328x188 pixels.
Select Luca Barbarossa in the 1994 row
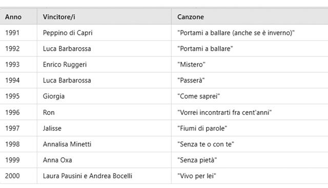click(x=104, y=80)
